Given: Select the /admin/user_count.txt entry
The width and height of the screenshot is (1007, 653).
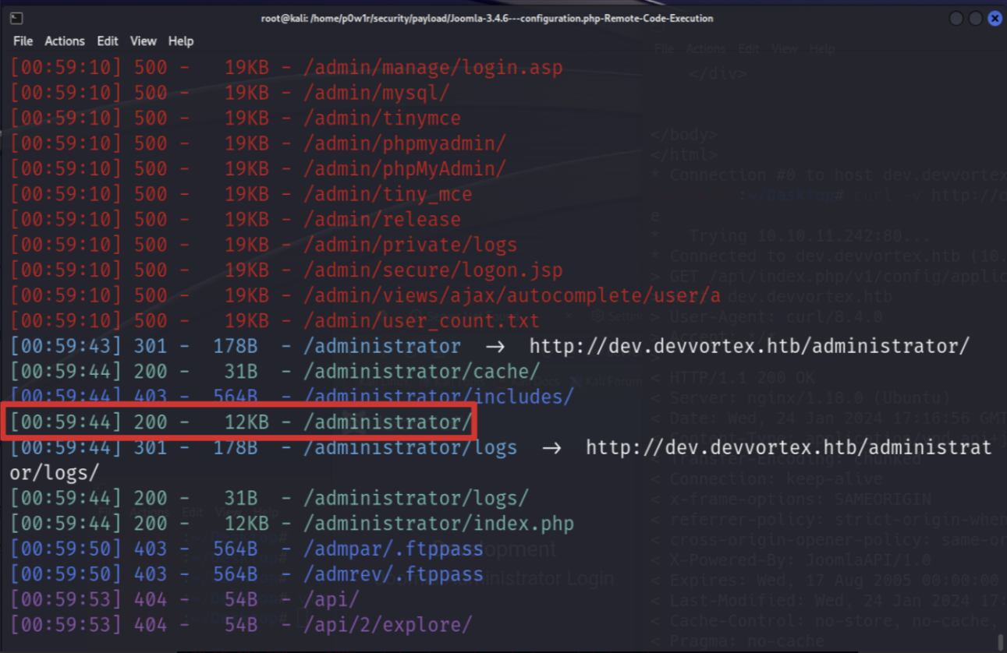Looking at the screenshot, I should [421, 321].
